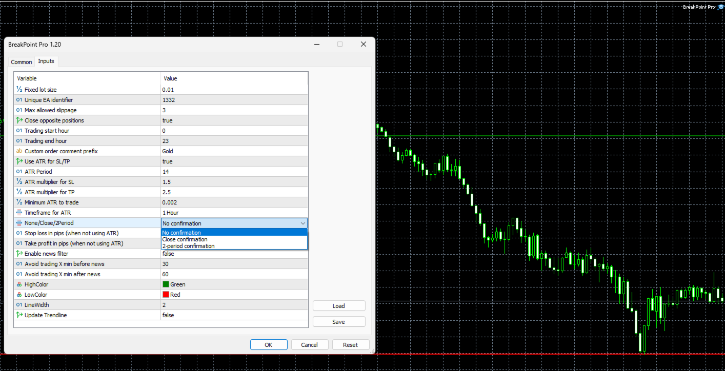
Task: Click the BreakPoint Pro expert advisor hat icon
Action: pyautogui.click(x=720, y=7)
